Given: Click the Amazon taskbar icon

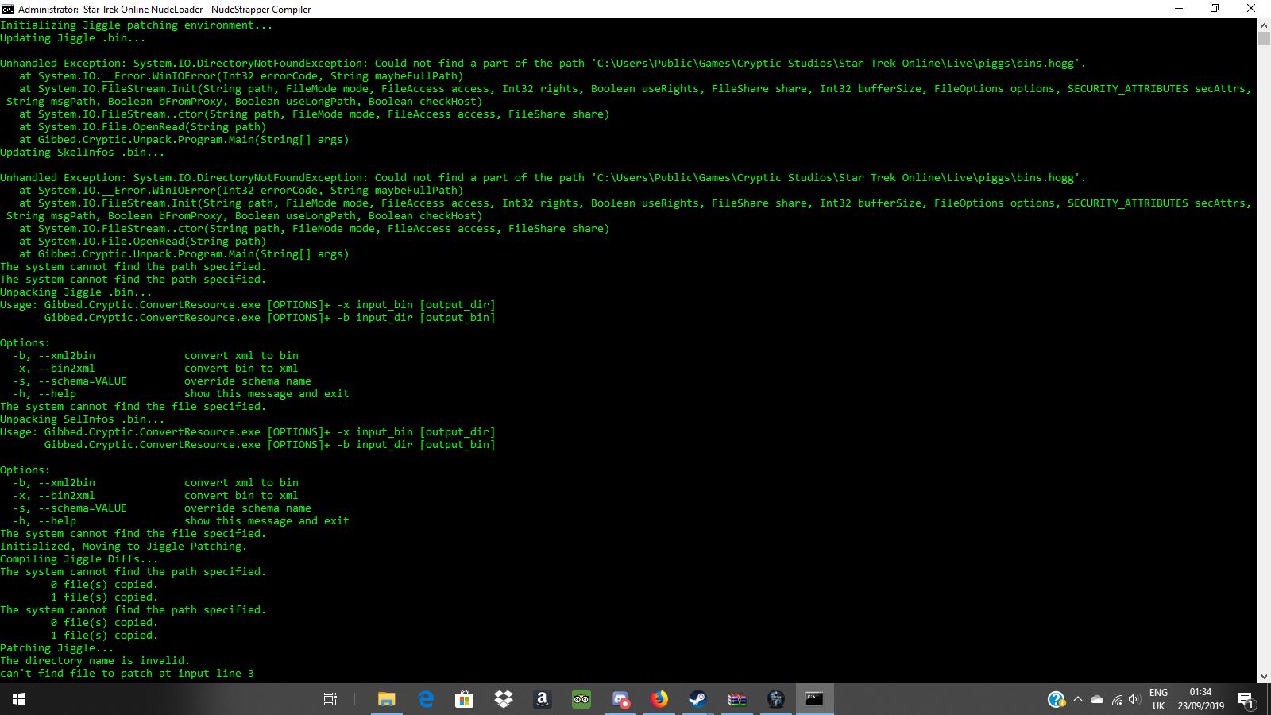Looking at the screenshot, I should [x=543, y=699].
